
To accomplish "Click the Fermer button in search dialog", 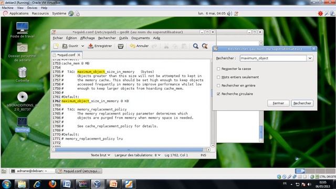I will [x=278, y=103].
